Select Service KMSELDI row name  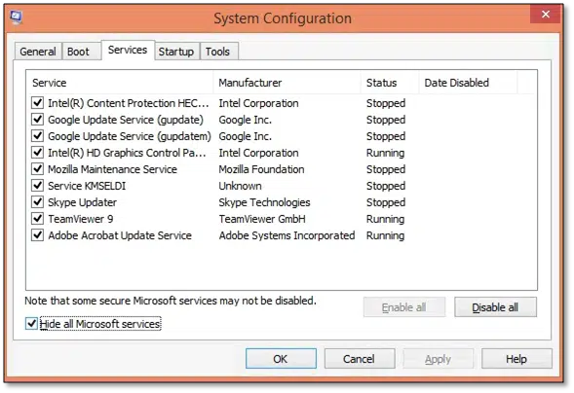tap(87, 186)
